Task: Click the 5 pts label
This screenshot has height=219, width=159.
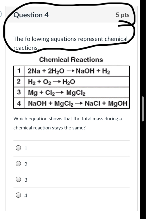Action: (123, 15)
